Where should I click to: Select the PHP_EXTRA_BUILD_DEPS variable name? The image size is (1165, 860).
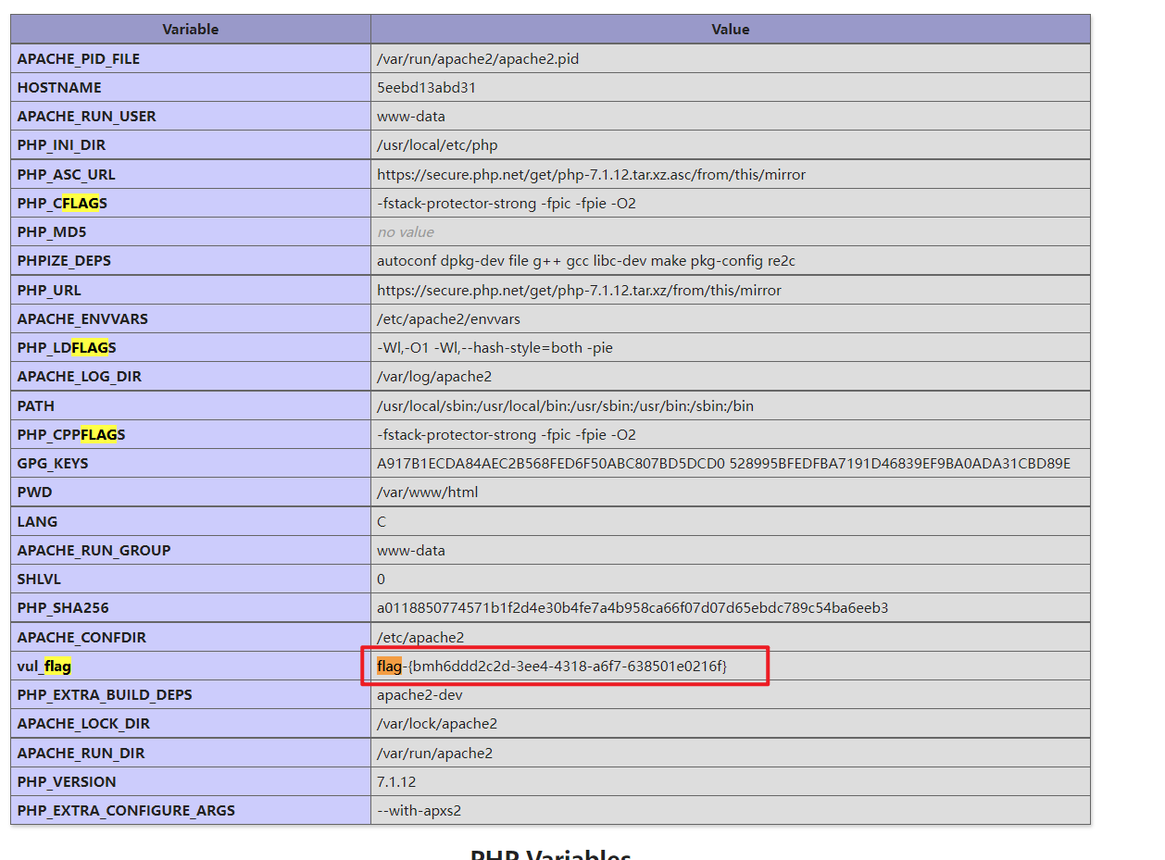point(105,694)
